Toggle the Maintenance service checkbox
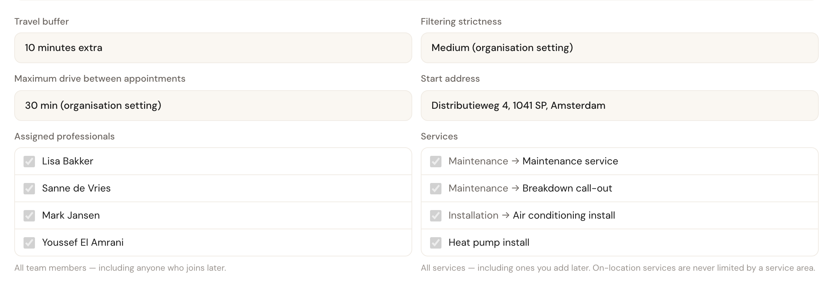The width and height of the screenshot is (833, 301). click(x=436, y=162)
